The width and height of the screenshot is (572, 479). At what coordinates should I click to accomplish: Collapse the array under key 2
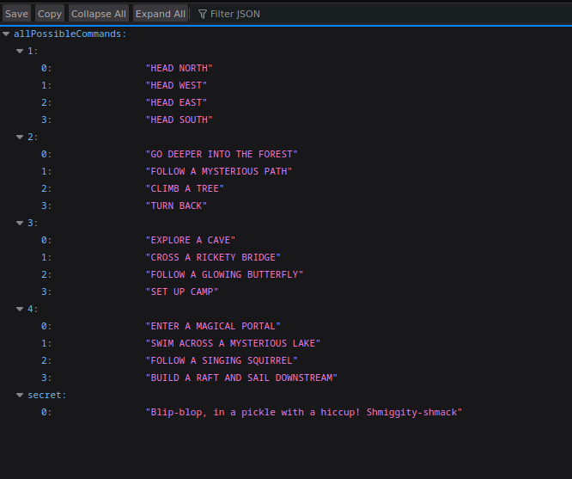[20, 138]
